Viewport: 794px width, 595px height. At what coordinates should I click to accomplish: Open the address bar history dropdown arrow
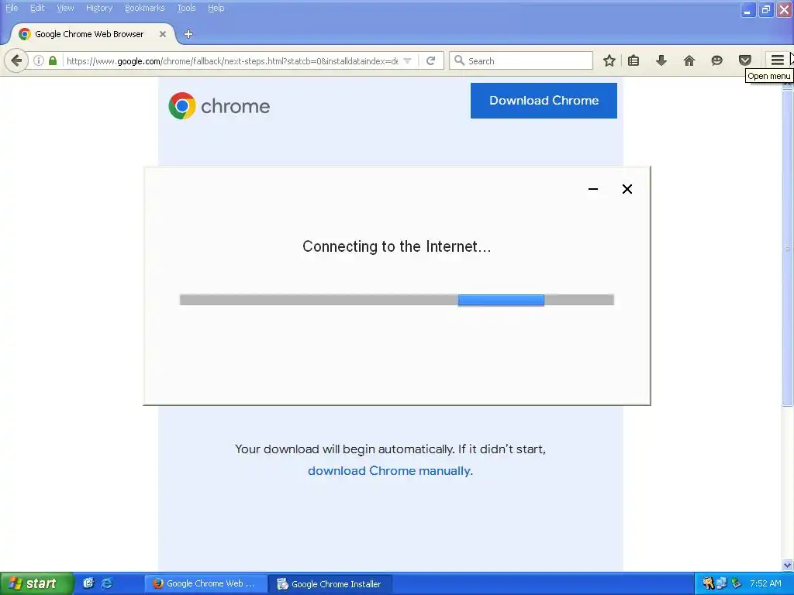pyautogui.click(x=408, y=60)
